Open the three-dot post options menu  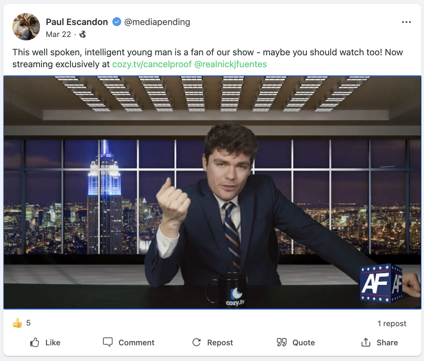pos(406,22)
